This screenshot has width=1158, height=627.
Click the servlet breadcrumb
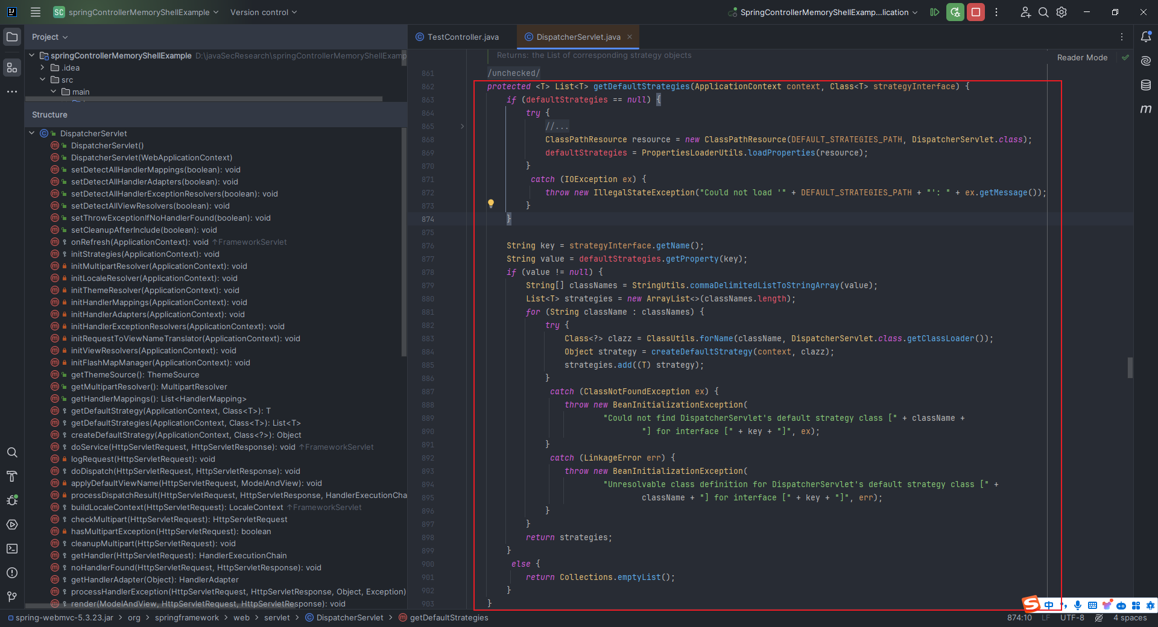tap(277, 618)
